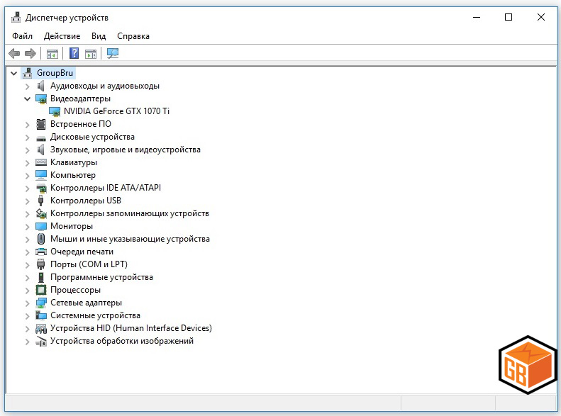Expand the Процессоры category
561x416 pixels.
[27, 291]
